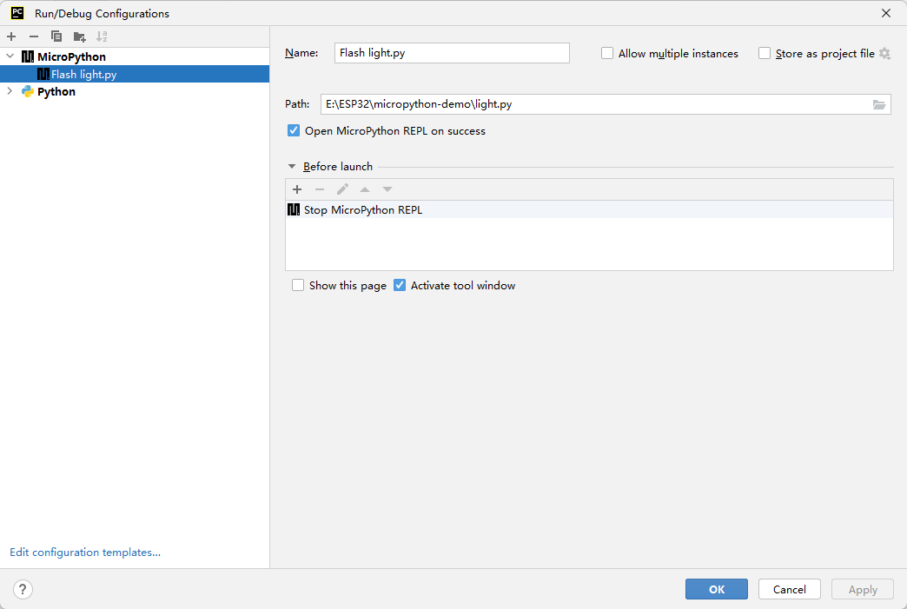Image resolution: width=907 pixels, height=609 pixels.
Task: Click the Remove Configuration minus icon
Action: pyautogui.click(x=34, y=36)
